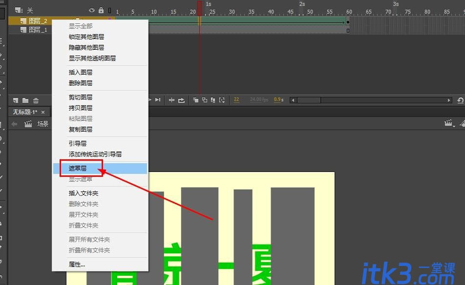The image size is (465, 285).
Task: Click timeline scrollbar left arrow
Action: pos(293,100)
